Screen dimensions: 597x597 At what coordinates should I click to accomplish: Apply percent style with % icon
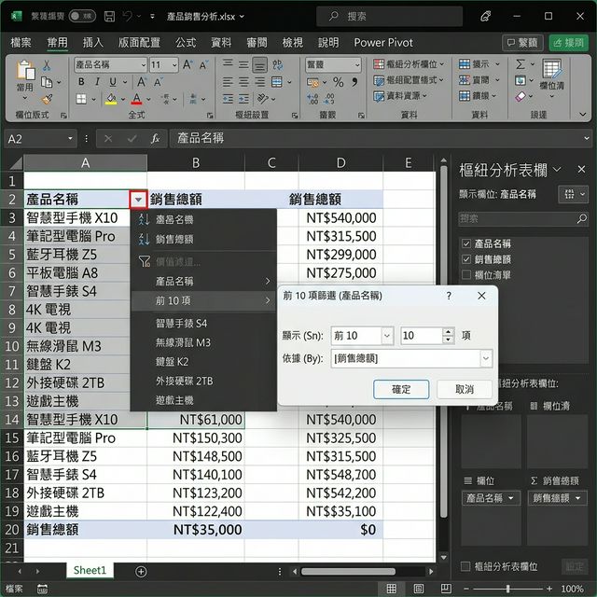pos(338,82)
